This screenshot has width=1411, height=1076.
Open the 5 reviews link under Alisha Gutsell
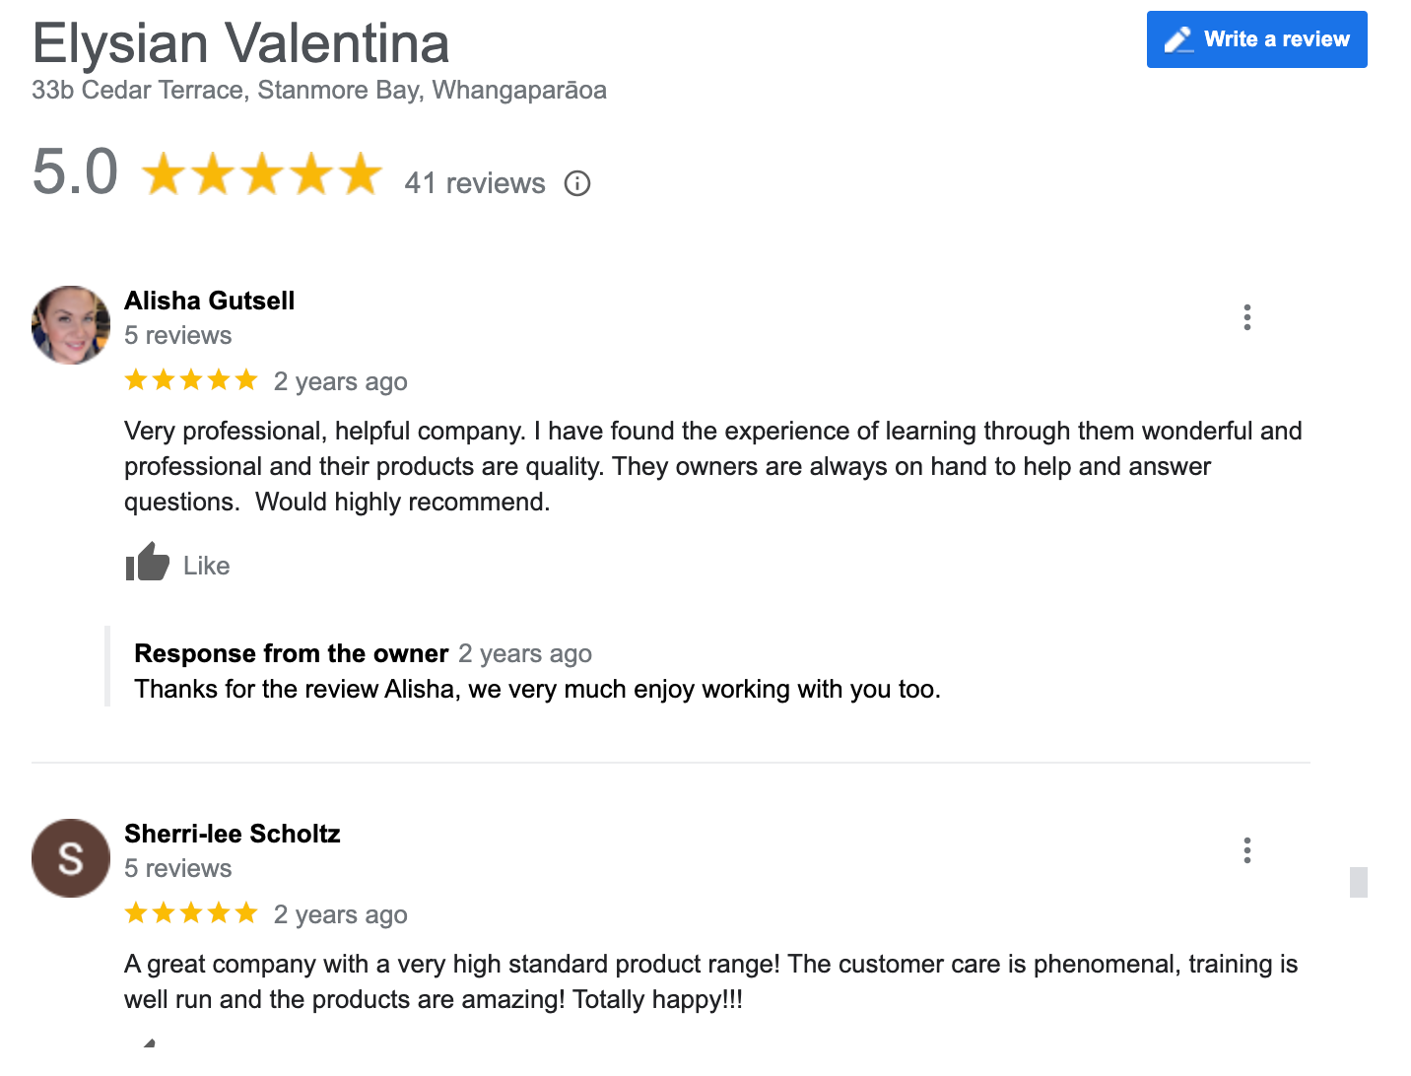point(178,336)
